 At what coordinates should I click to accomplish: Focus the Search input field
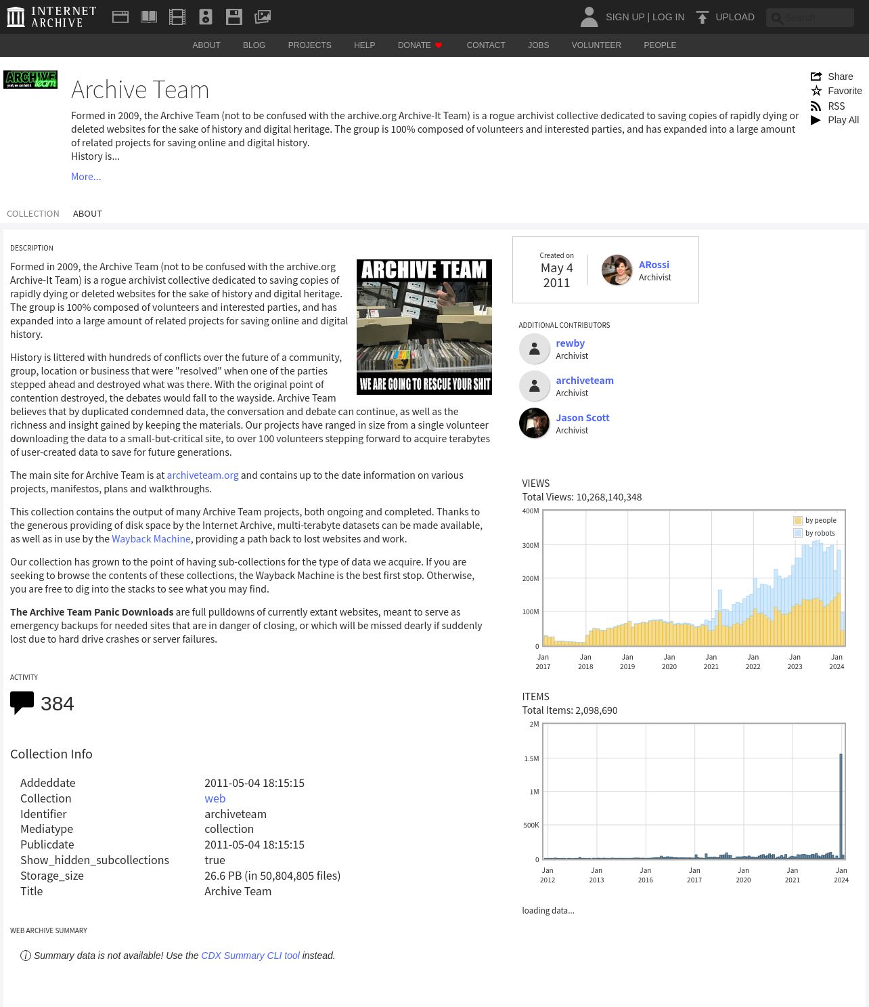click(810, 18)
